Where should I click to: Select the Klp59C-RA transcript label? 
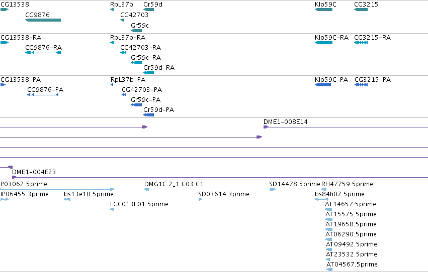pyautogui.click(x=331, y=38)
